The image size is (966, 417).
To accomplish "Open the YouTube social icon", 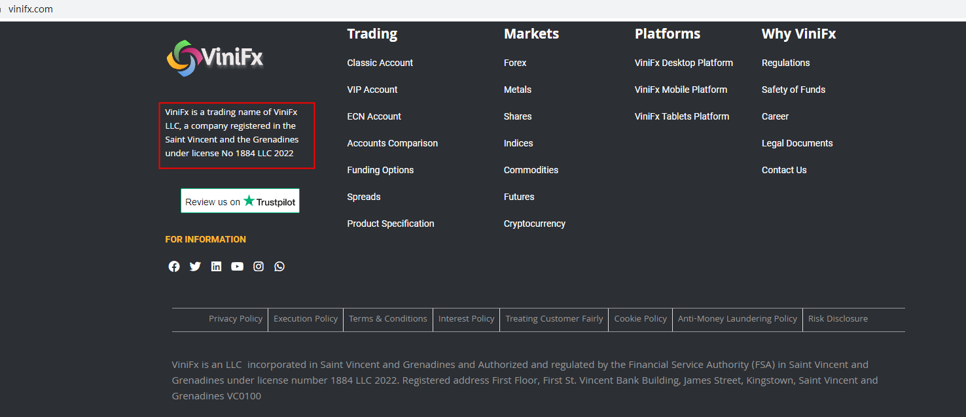I will coord(237,267).
